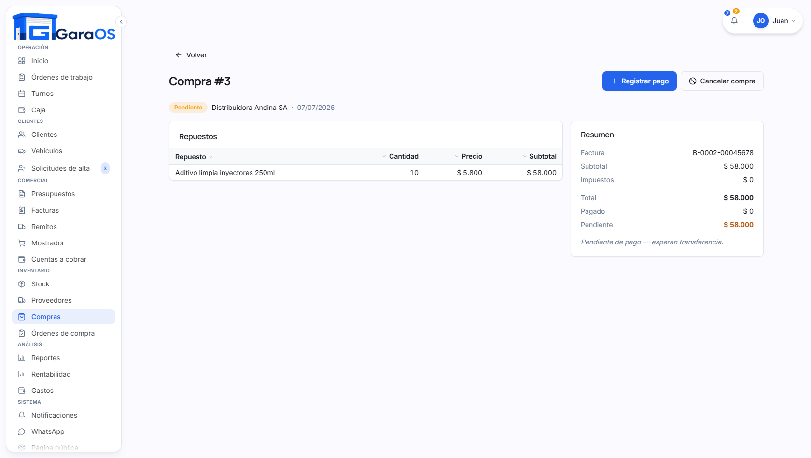Navigate to Turnos
This screenshot has width=811, height=458.
pos(64,94)
